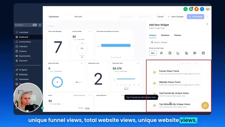Open the yellow chat support bubble
Screen dimensions: 225x127
click(205, 105)
